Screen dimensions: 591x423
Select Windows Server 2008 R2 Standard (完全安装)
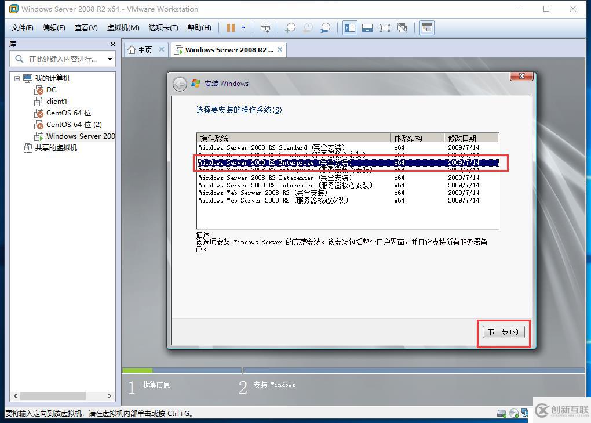[348, 147]
